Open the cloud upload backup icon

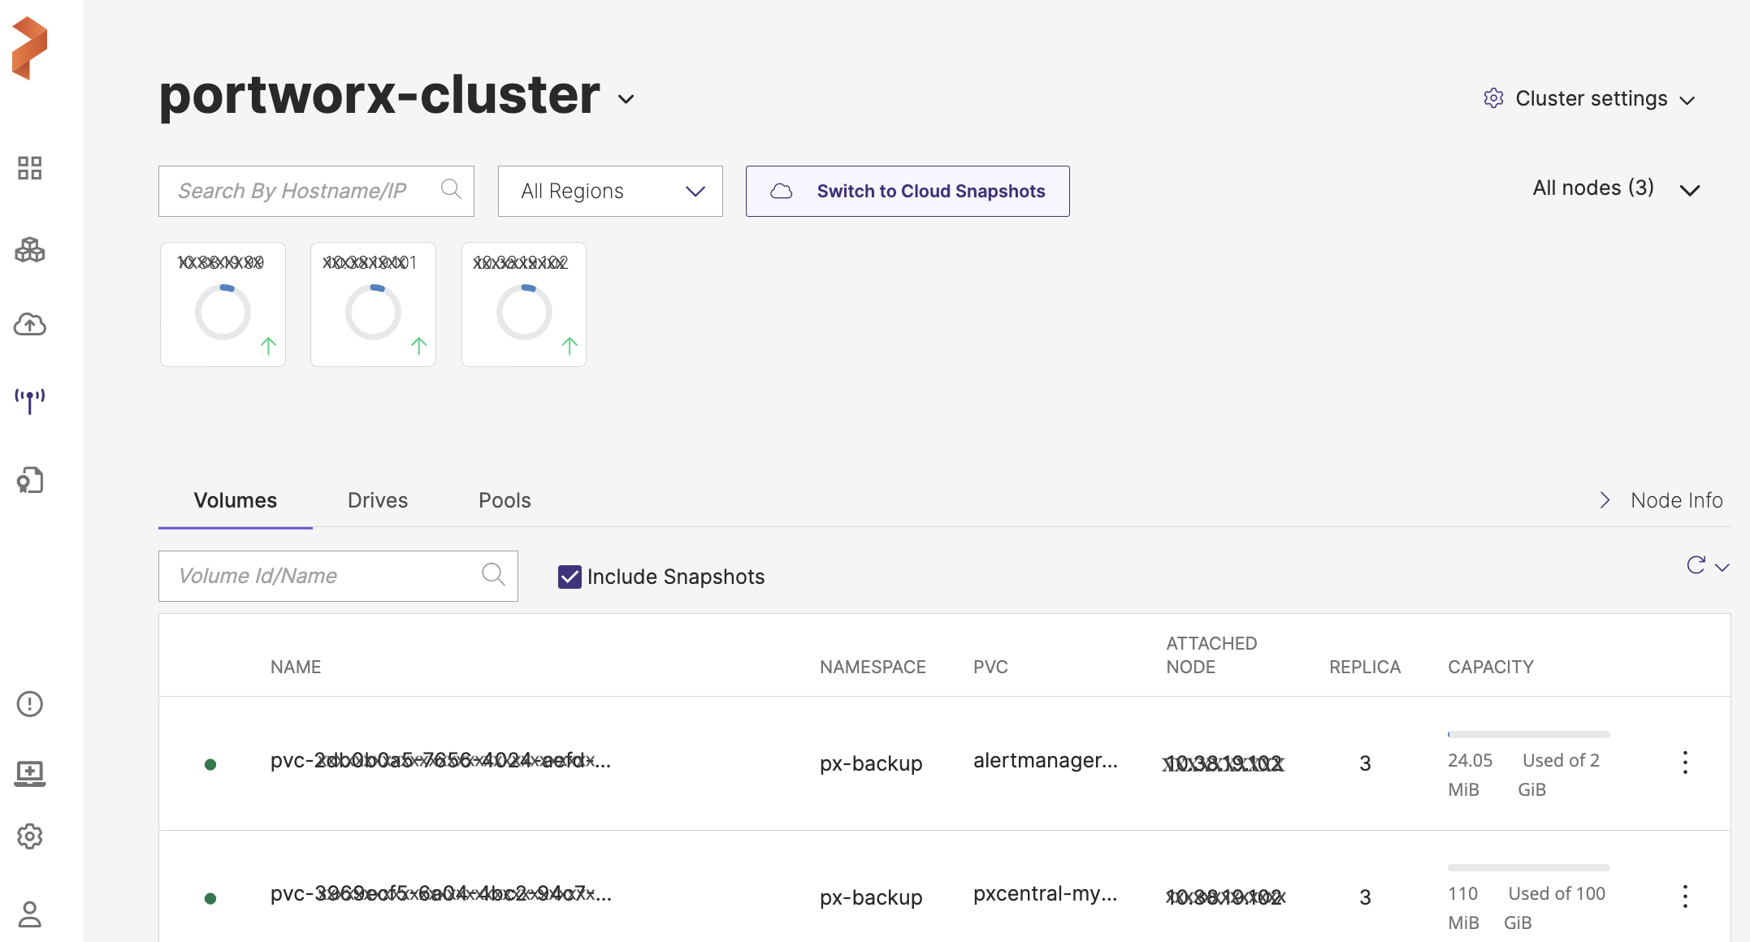click(30, 325)
